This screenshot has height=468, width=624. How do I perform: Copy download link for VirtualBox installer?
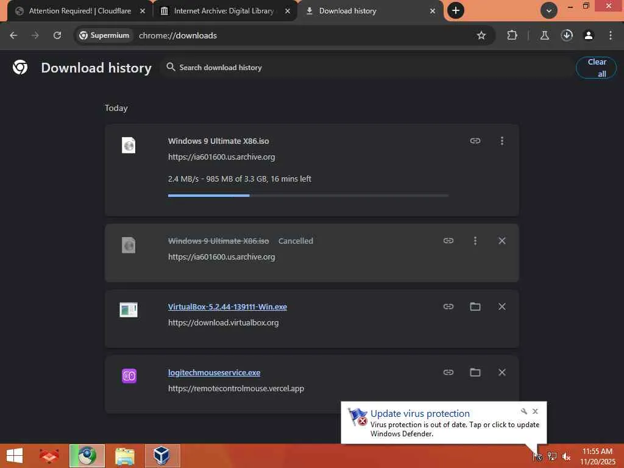[448, 307]
